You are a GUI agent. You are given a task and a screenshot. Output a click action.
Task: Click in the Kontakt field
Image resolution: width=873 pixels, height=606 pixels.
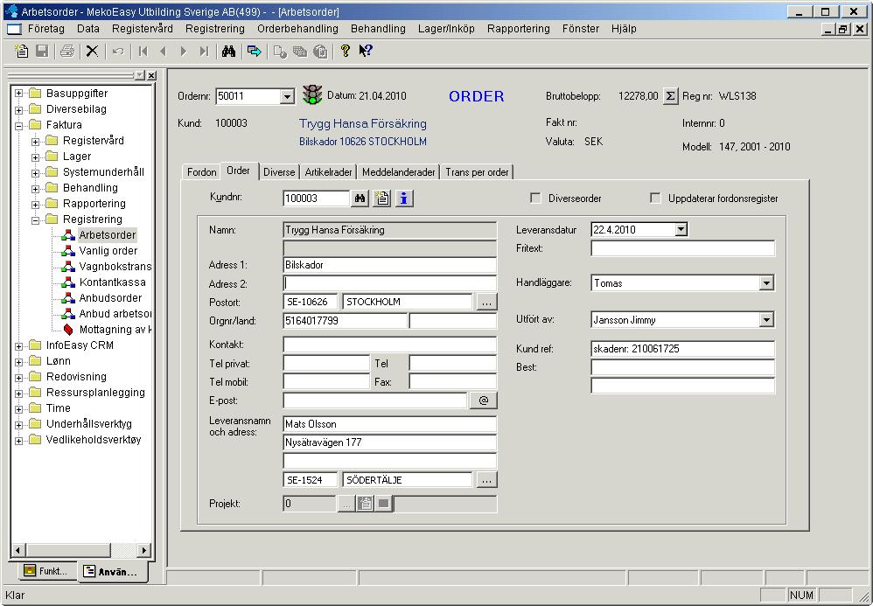(390, 345)
